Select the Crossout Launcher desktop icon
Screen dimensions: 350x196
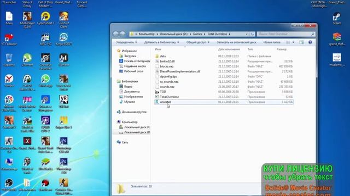(x=45, y=62)
